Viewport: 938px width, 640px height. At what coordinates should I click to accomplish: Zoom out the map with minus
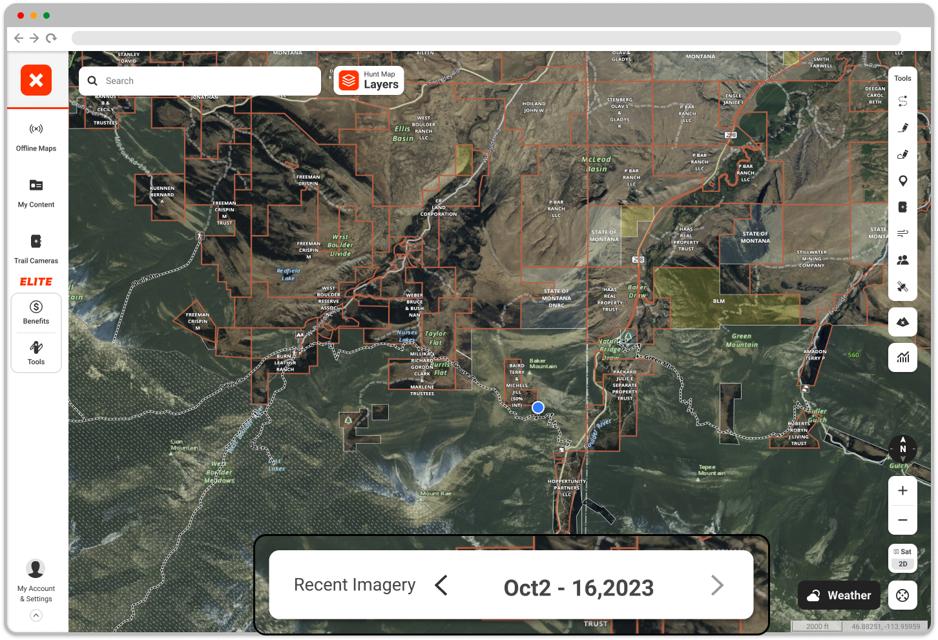coord(902,520)
